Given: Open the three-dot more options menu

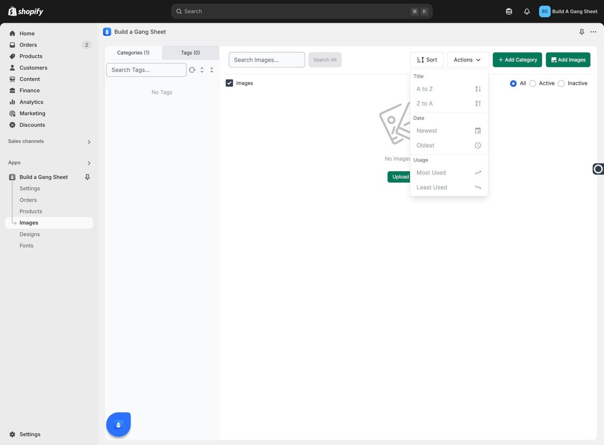Looking at the screenshot, I should (593, 32).
